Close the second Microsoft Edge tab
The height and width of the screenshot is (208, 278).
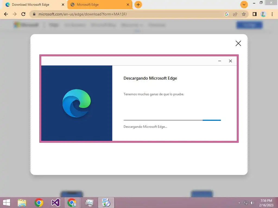(128, 5)
